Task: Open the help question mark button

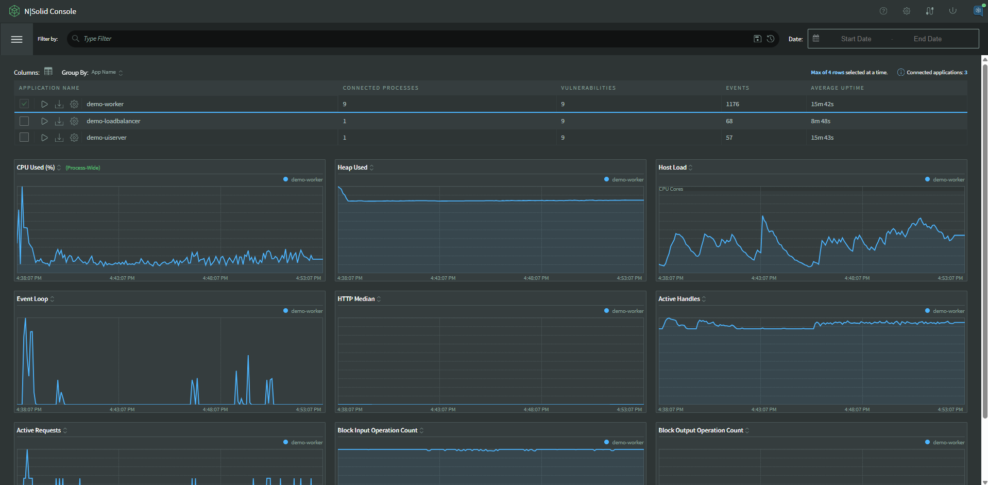Action: tap(883, 11)
